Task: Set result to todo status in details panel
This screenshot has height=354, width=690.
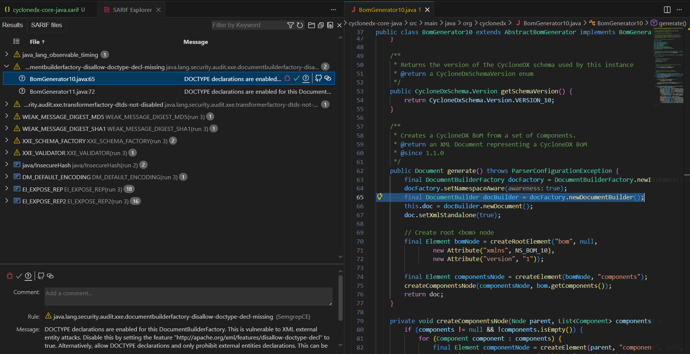Action: pyautogui.click(x=28, y=276)
